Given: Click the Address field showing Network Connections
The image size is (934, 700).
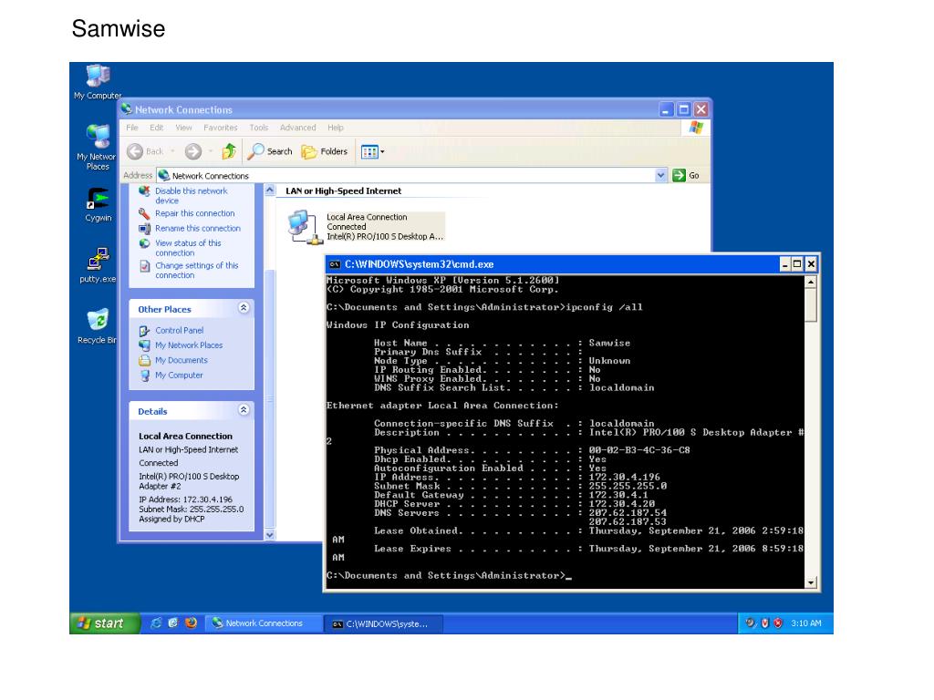Looking at the screenshot, I should pyautogui.click(x=411, y=176).
